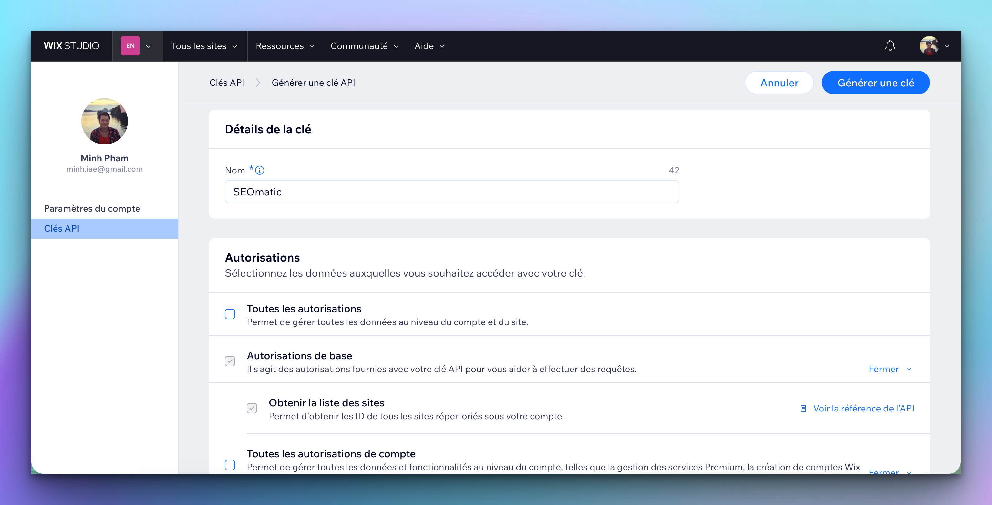
Task: Click the Générer une clé button
Action: [876, 83]
